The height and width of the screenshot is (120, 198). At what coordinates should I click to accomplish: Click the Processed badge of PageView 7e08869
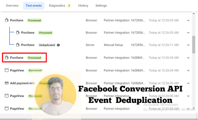click(35, 70)
